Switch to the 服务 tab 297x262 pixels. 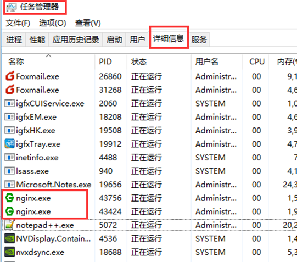click(x=199, y=40)
